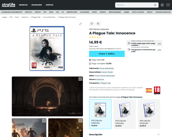Click the PEGI 18 rating badge

tap(157, 90)
